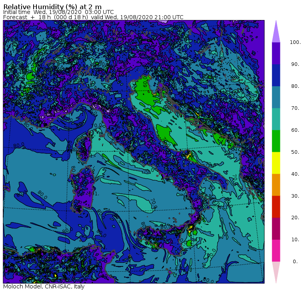Click the green 50-60 legend swatch
Viewport: 304px width, 292px height.
coord(276,141)
